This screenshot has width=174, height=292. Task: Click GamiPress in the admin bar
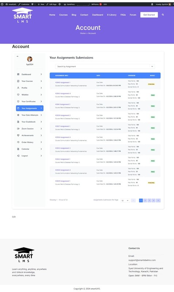pyautogui.click(x=69, y=4)
